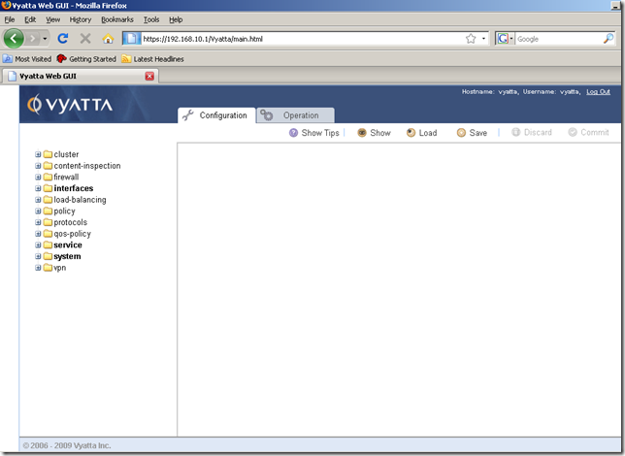Viewport: 625px width, 456px height.
Task: Open Latest Headlines bookmark
Action: pos(152,59)
